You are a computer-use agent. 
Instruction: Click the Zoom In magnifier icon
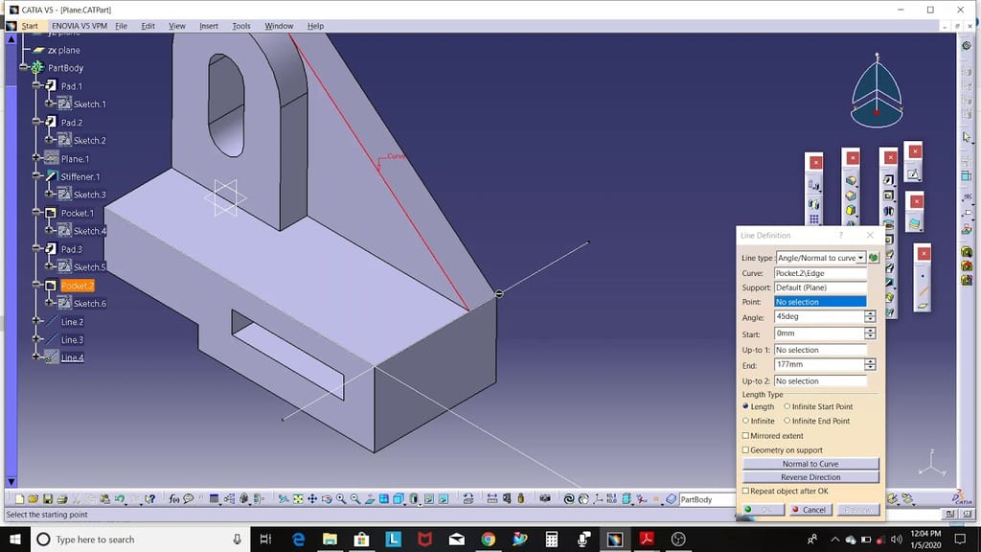click(x=341, y=499)
